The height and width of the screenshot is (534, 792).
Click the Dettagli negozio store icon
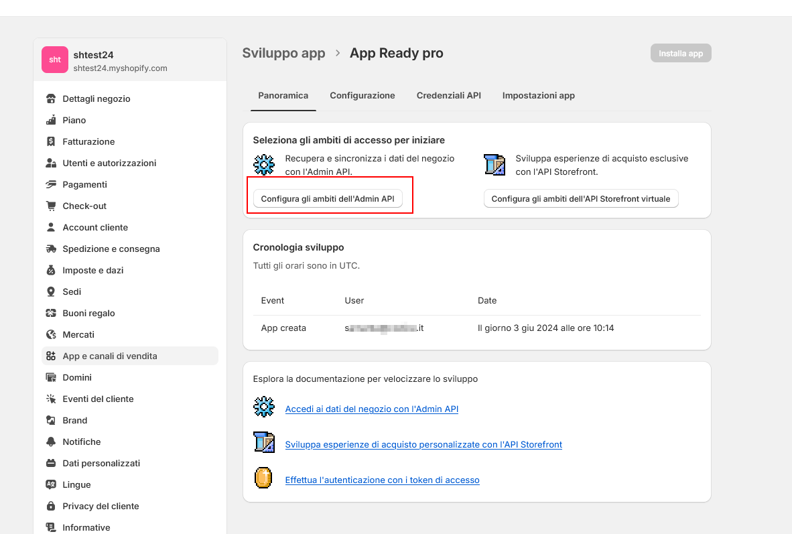(x=51, y=98)
